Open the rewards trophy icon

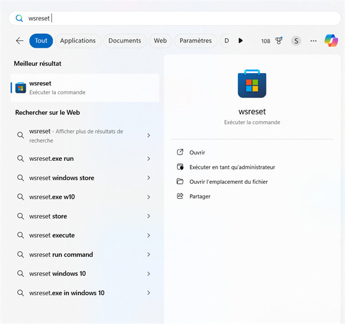[279, 41]
